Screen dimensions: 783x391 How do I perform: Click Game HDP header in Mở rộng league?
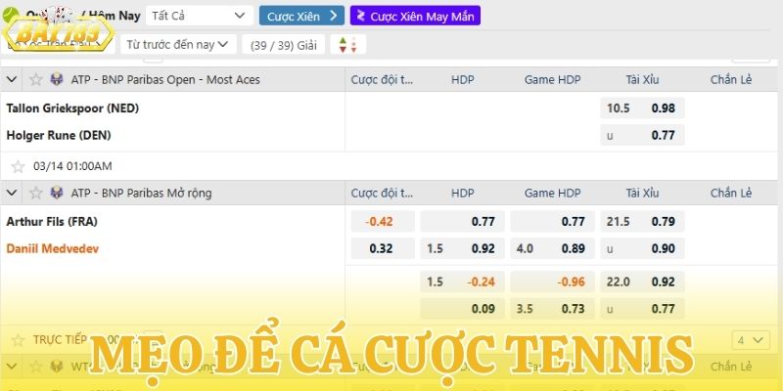coord(552,193)
